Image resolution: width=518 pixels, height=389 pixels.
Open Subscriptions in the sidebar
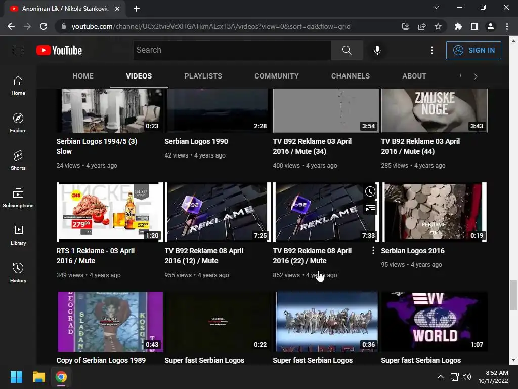(18, 198)
